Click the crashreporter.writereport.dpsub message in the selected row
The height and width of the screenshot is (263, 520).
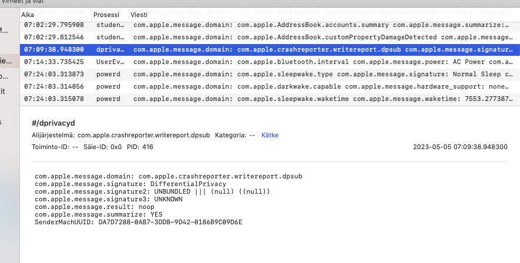click(323, 50)
